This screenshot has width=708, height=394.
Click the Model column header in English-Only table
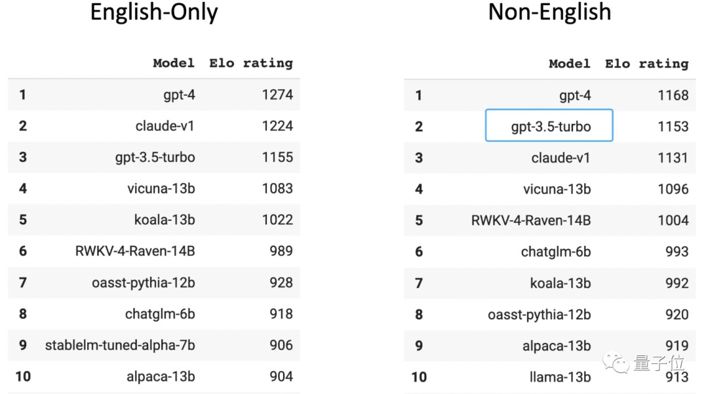[174, 64]
